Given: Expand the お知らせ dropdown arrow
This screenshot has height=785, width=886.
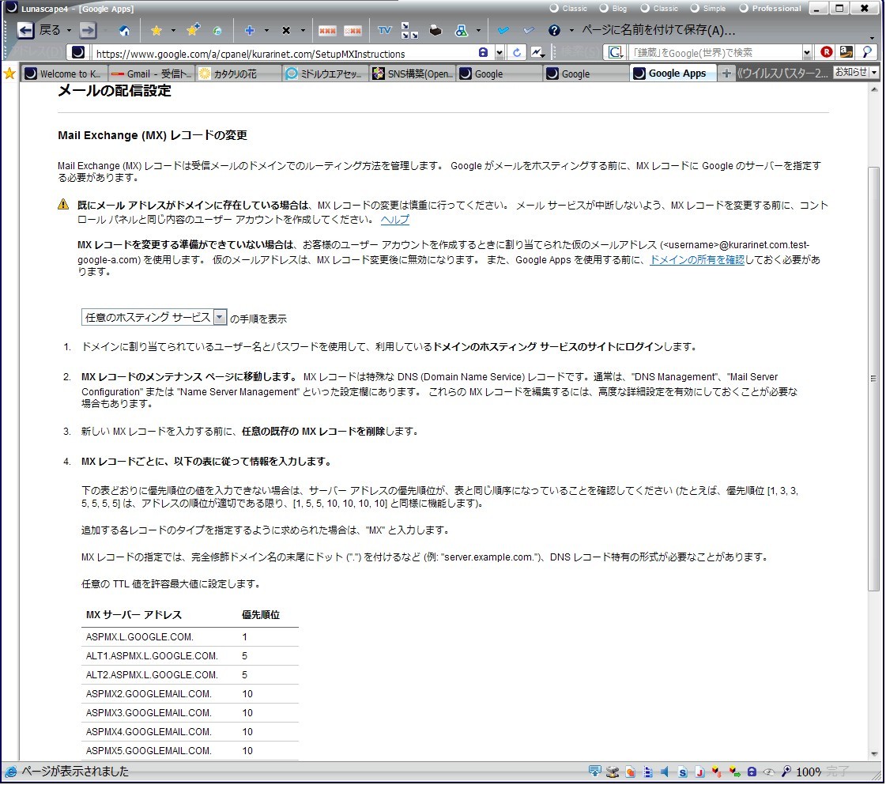Looking at the screenshot, I should pyautogui.click(x=875, y=73).
